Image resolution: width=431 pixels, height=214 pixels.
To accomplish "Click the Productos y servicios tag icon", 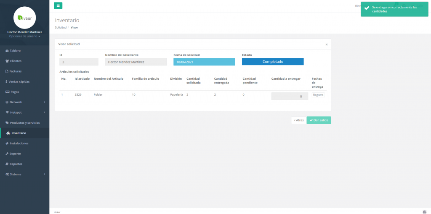I will [x=7, y=123].
